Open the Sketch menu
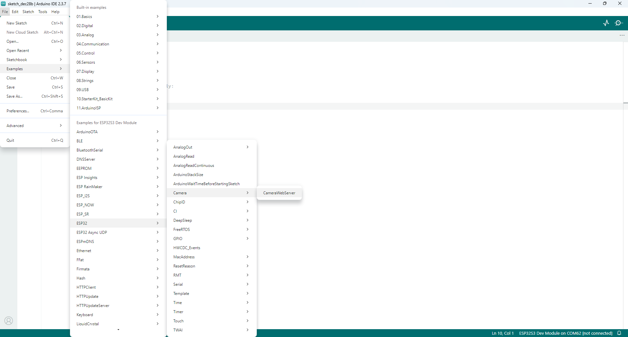The image size is (628, 337). tap(28, 12)
